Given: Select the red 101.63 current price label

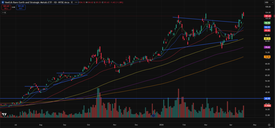Looking at the screenshot, I should pyautogui.click(x=267, y=16).
